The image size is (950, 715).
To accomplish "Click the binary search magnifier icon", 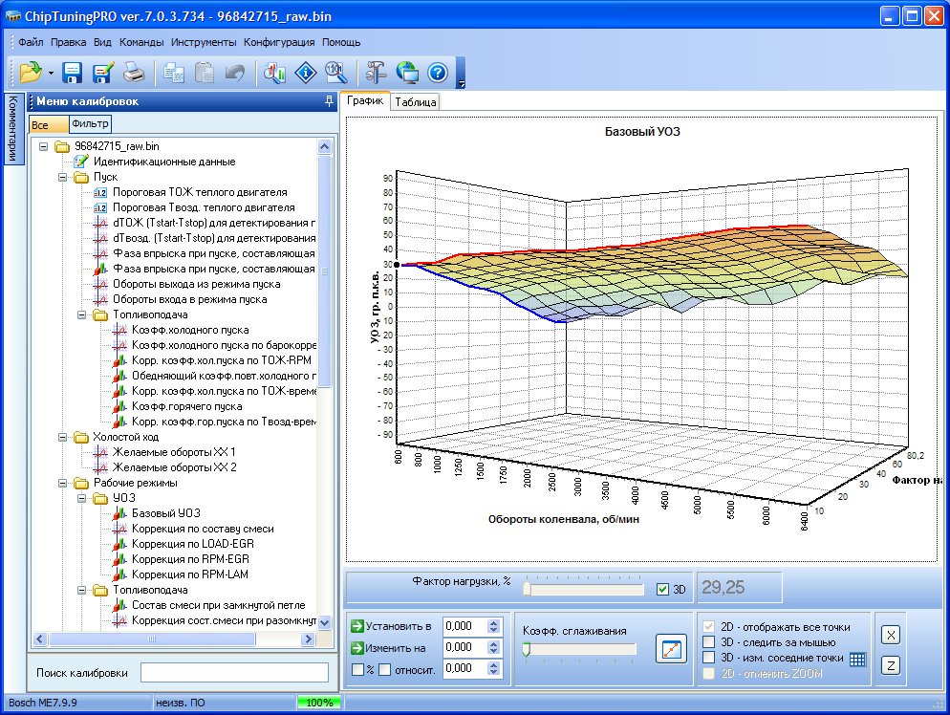I will [x=335, y=73].
